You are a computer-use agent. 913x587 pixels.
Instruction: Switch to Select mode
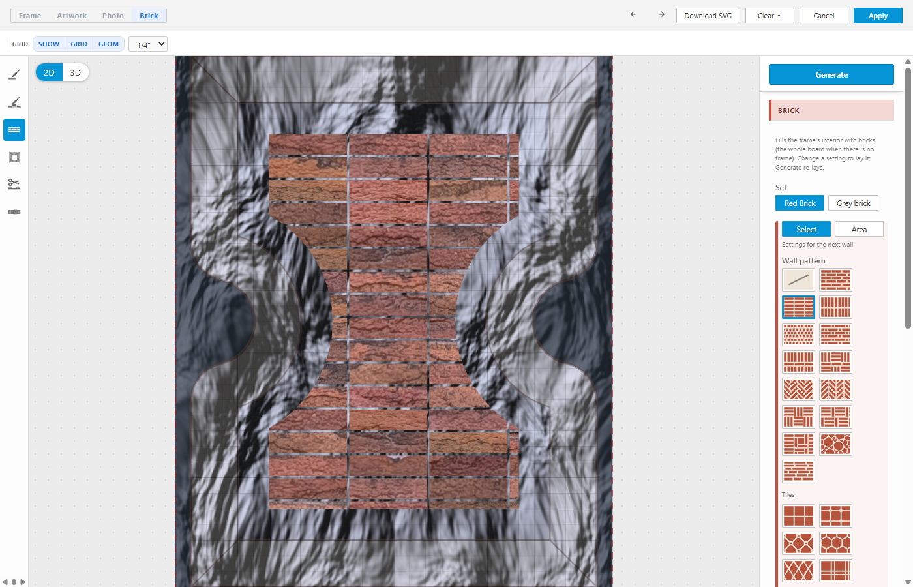[806, 230]
